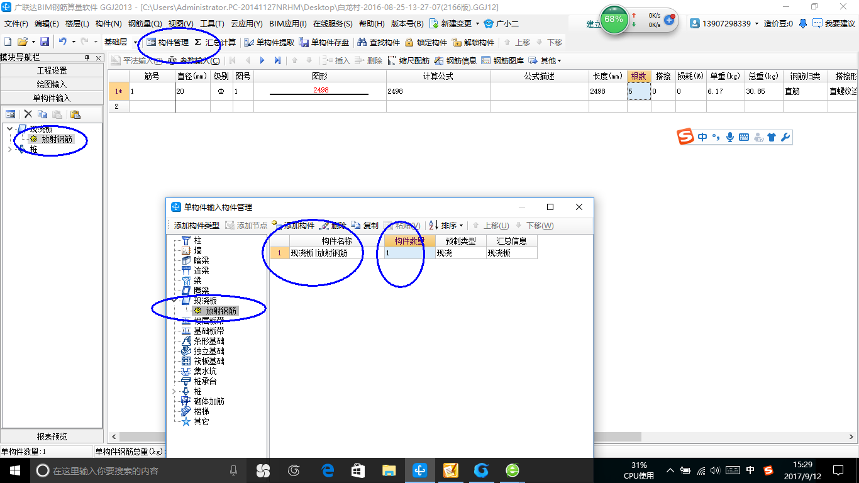Select 工程设置 navigation tab

click(x=52, y=70)
